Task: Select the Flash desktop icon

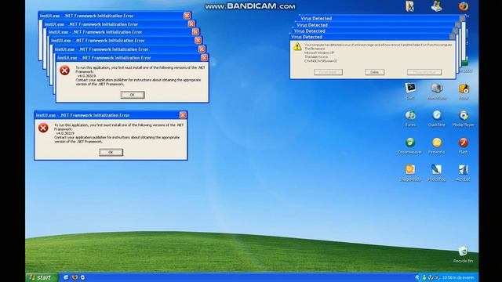Action: point(464,143)
